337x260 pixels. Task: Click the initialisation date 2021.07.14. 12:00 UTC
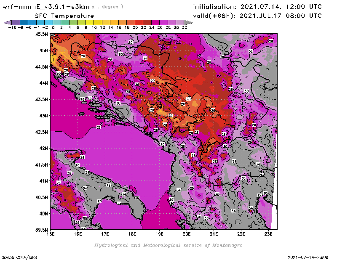click(x=281, y=7)
